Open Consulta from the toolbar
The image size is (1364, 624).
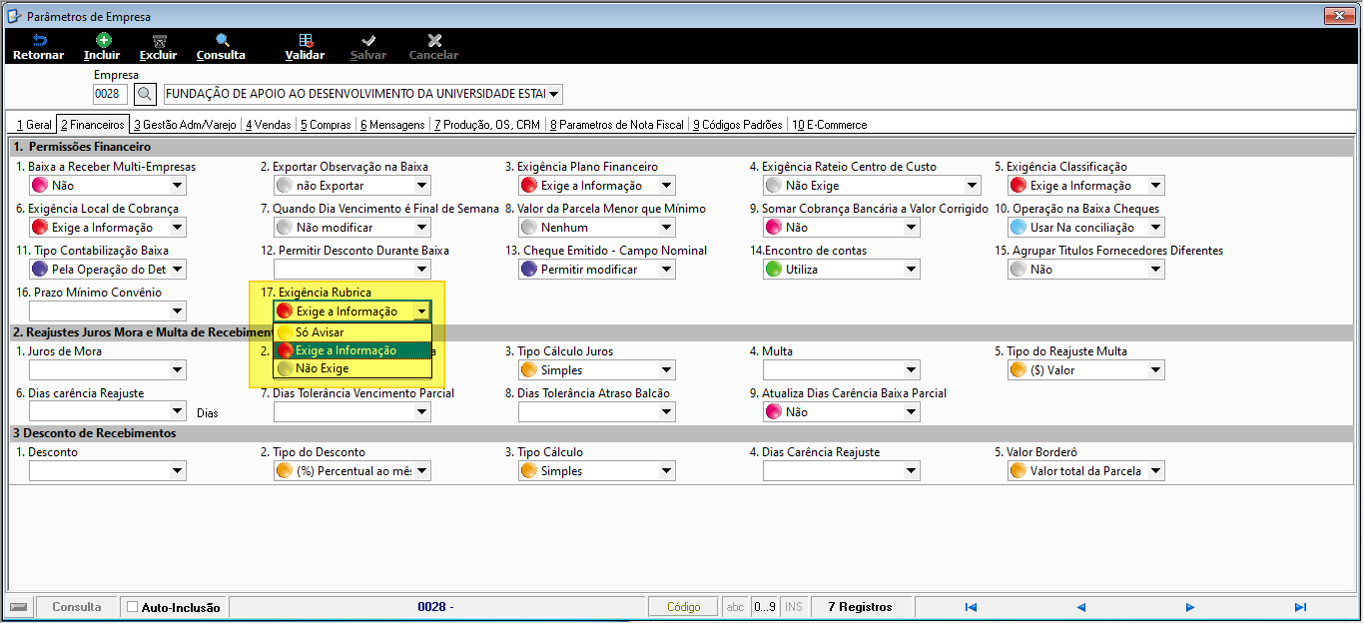tap(221, 46)
